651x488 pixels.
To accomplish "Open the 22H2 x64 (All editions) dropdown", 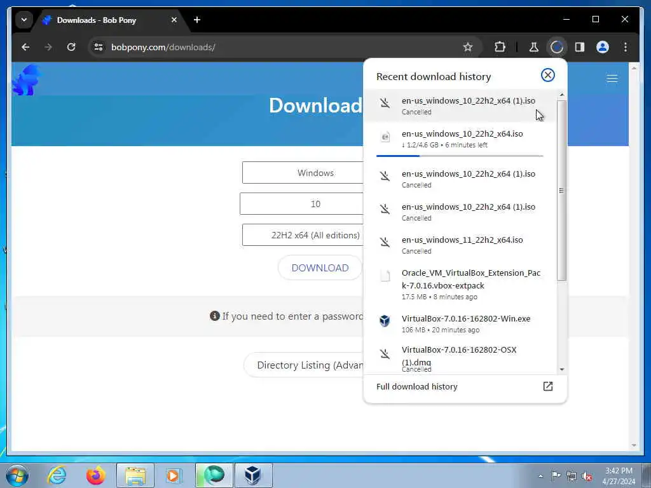I will 303,235.
